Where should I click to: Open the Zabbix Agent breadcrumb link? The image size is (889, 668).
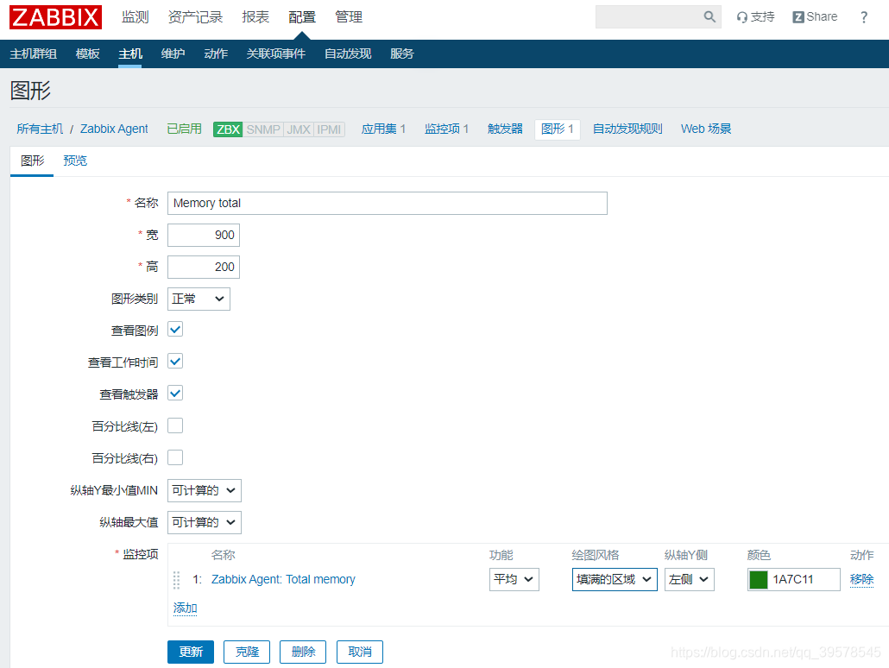click(x=114, y=129)
